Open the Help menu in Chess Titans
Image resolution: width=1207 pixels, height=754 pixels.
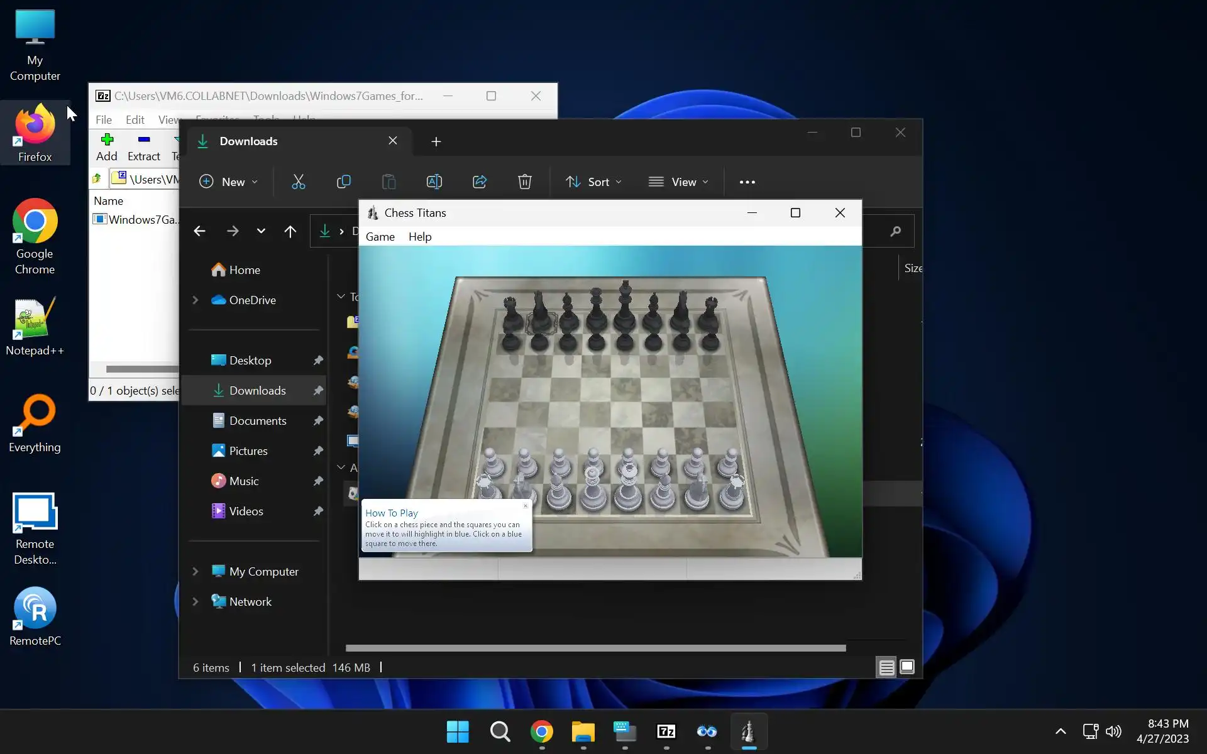[x=419, y=237]
